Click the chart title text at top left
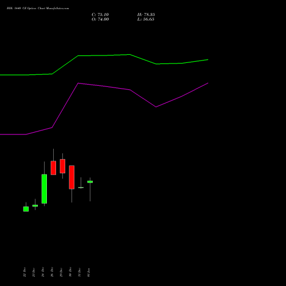Viewport: 286px width, 286px height. [x=38, y=9]
